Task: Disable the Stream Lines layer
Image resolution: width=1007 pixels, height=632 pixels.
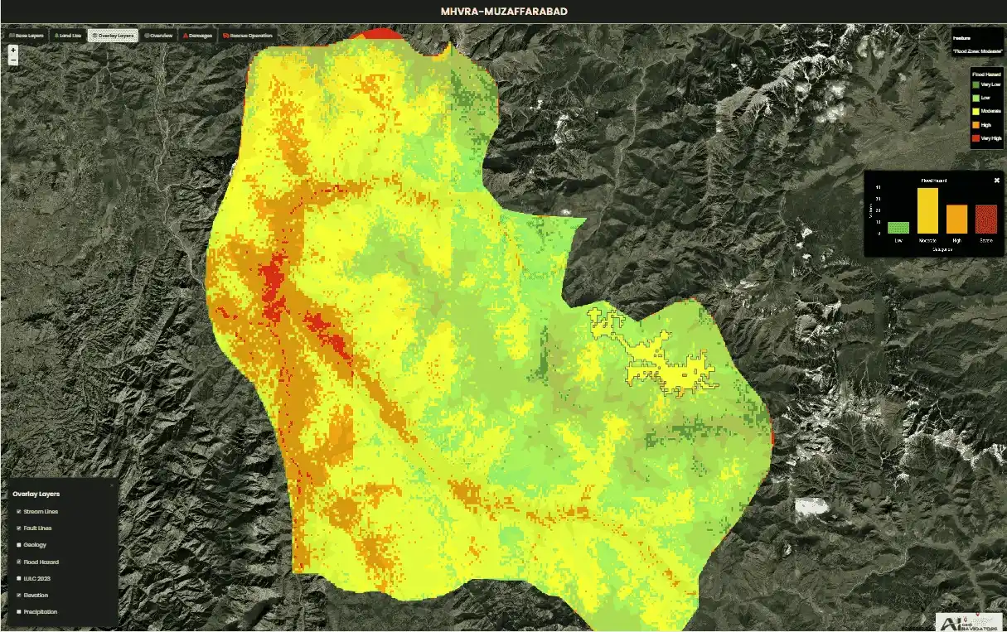Action: tap(19, 512)
